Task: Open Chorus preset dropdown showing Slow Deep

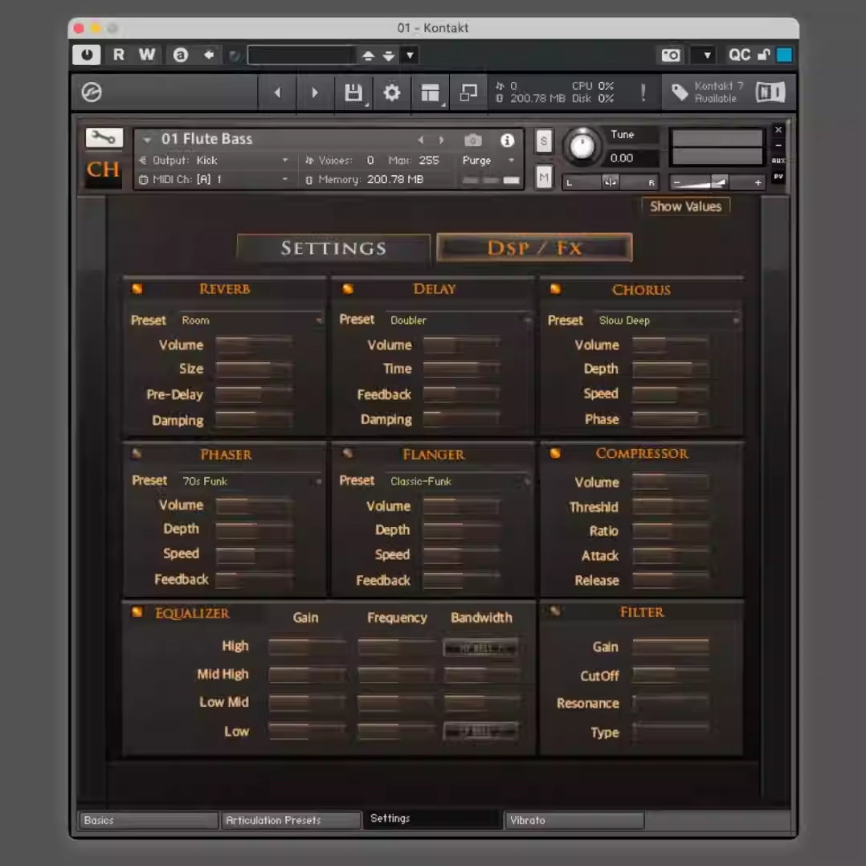Action: (x=667, y=321)
